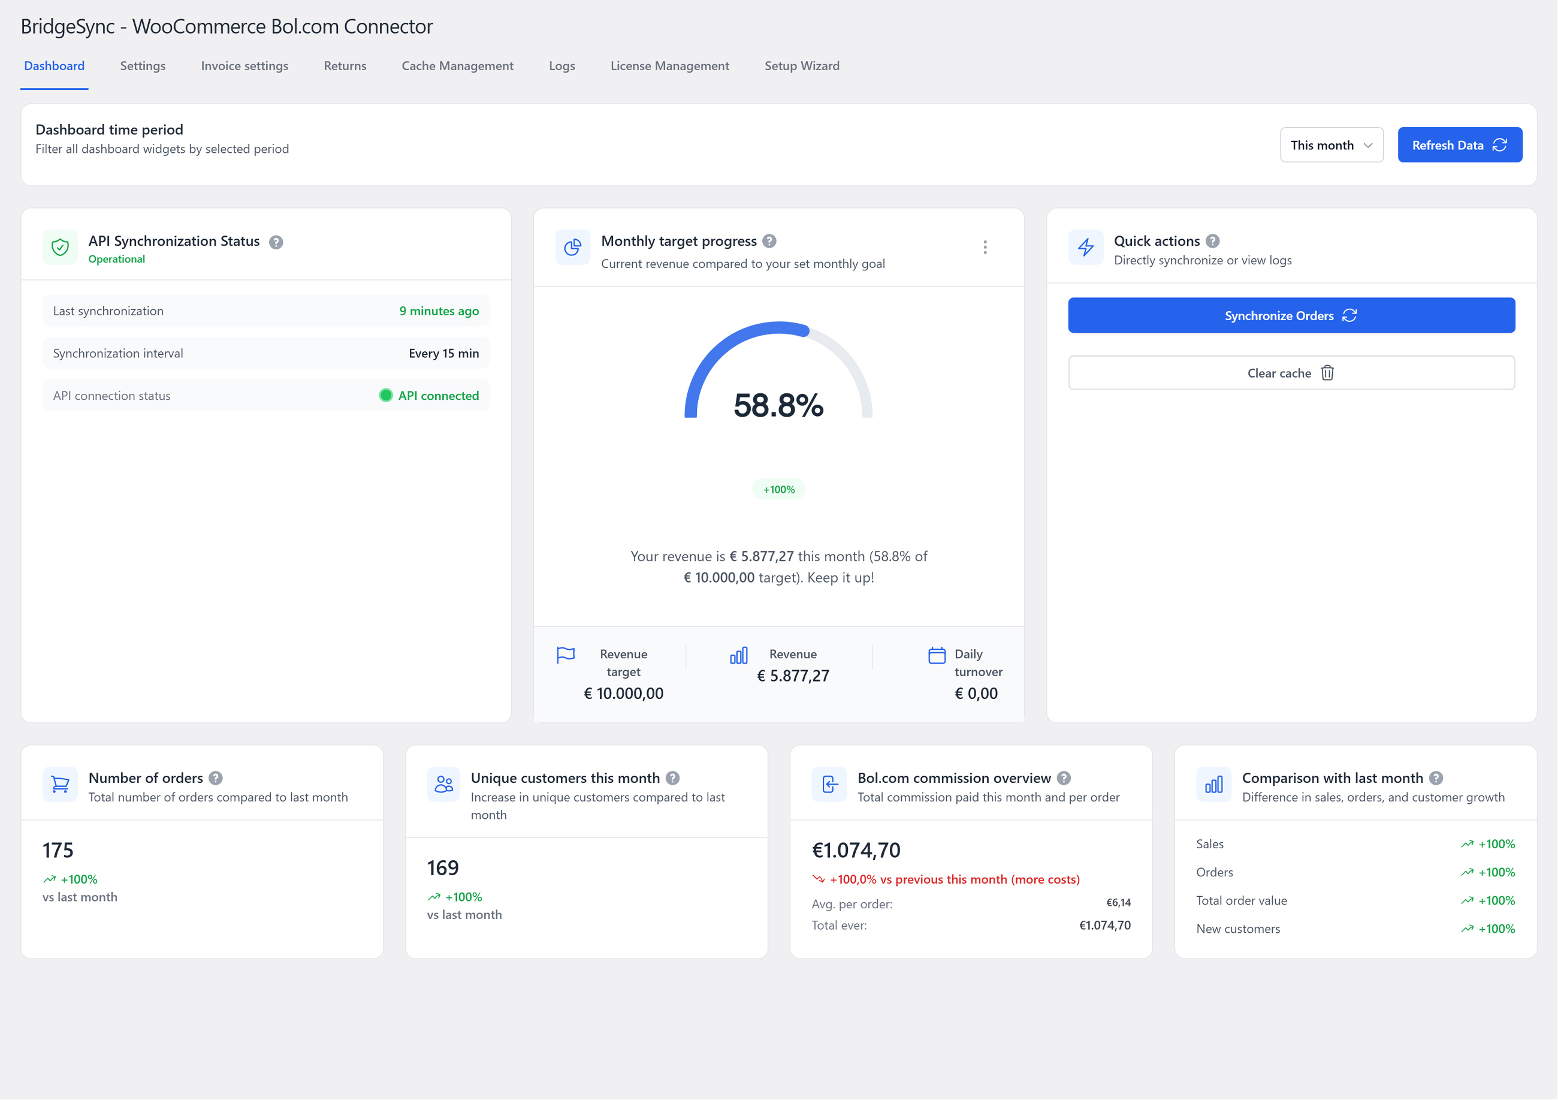This screenshot has width=1558, height=1100.
Task: Click the shopping cart Number of orders icon
Action: 61,784
